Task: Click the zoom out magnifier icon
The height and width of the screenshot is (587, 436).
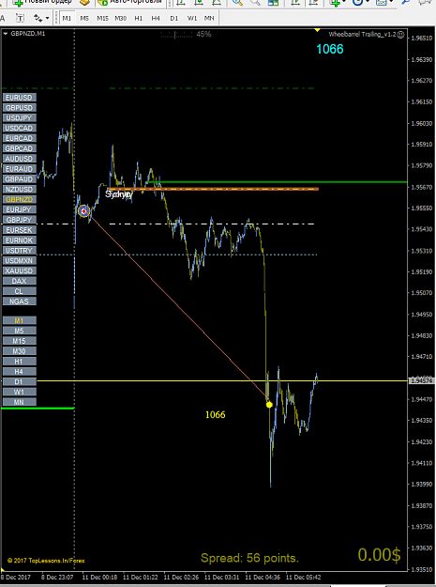Action: coord(255,2)
